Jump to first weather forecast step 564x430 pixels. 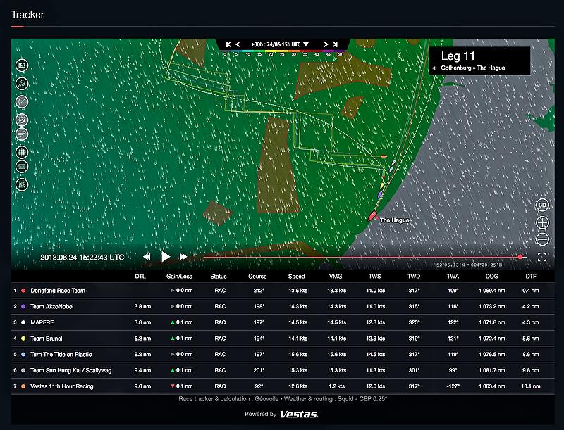click(x=228, y=44)
